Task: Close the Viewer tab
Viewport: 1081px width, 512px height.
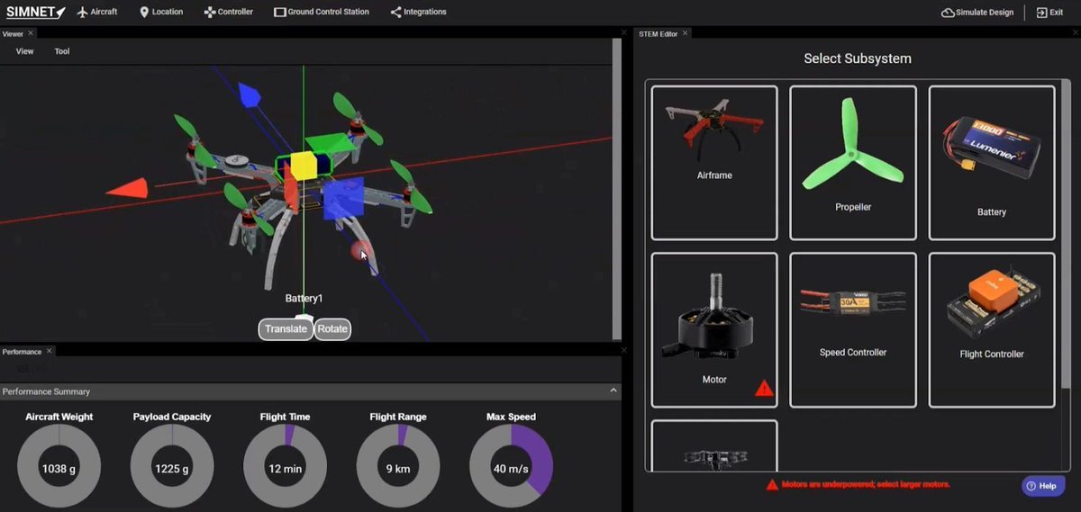Action: pyautogui.click(x=31, y=33)
